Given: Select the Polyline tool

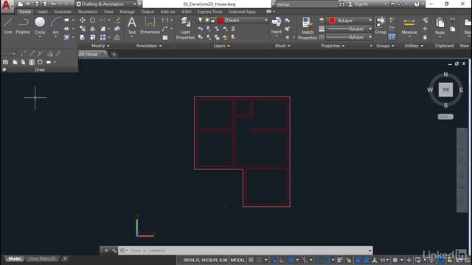Looking at the screenshot, I should 23,26.
